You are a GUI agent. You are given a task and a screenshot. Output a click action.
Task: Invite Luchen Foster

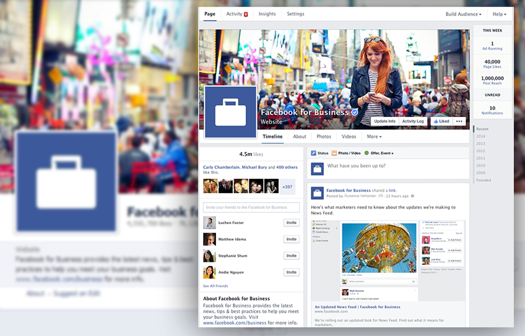[x=292, y=223]
